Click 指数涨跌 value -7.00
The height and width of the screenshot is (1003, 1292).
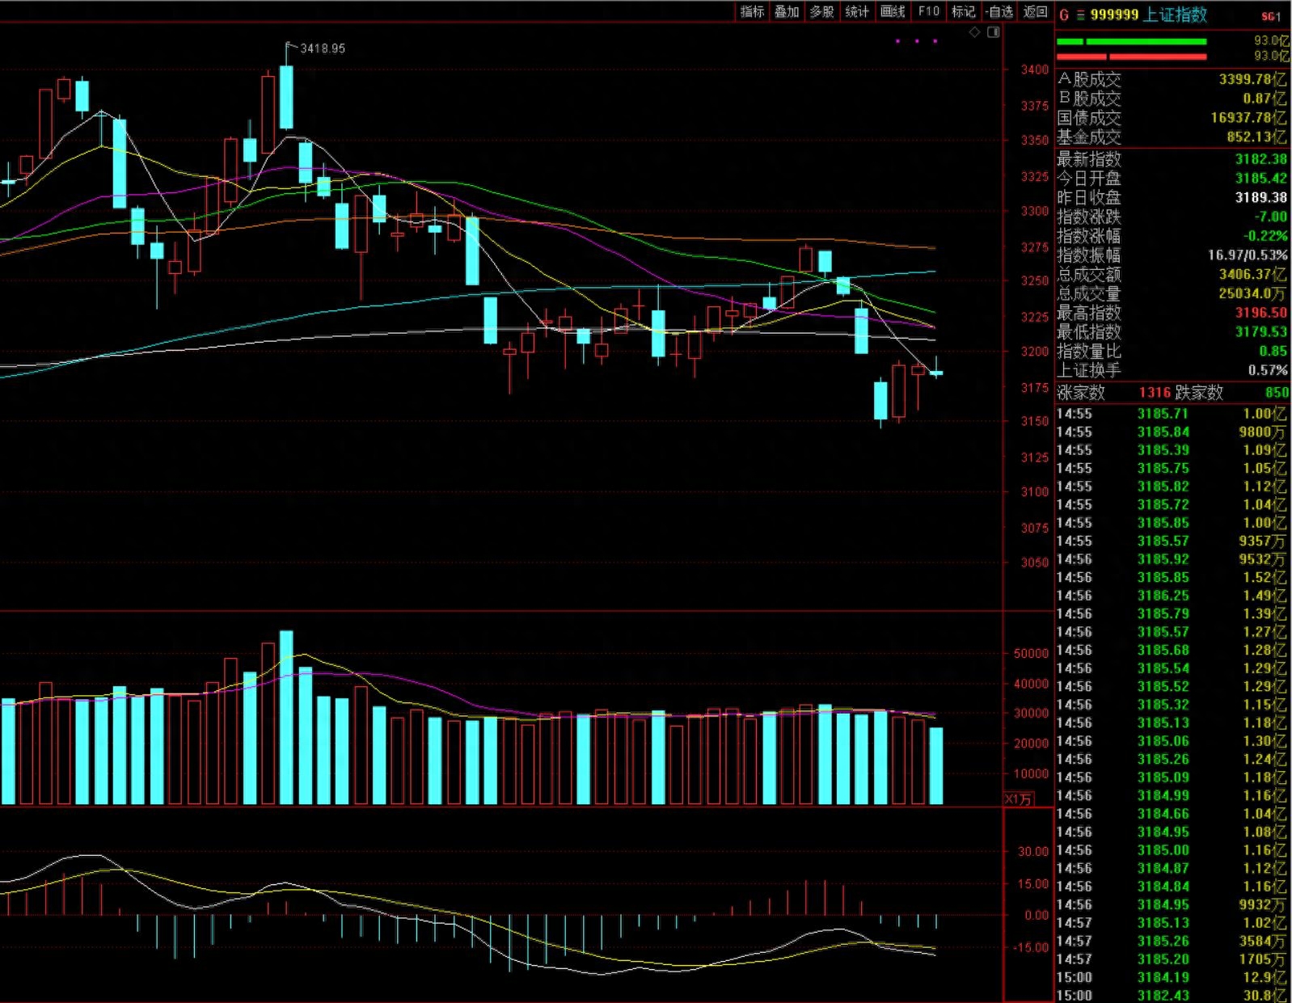(1270, 217)
